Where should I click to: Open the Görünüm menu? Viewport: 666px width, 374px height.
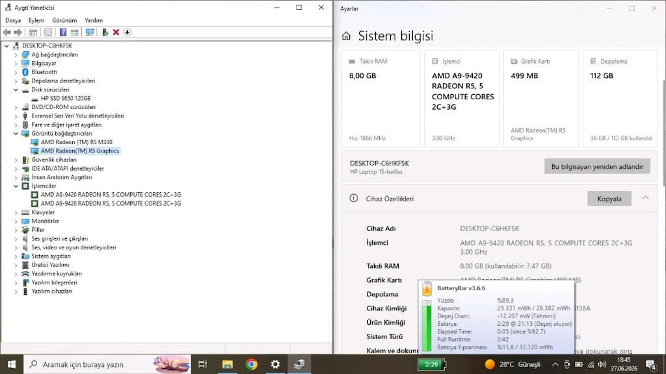pos(64,20)
